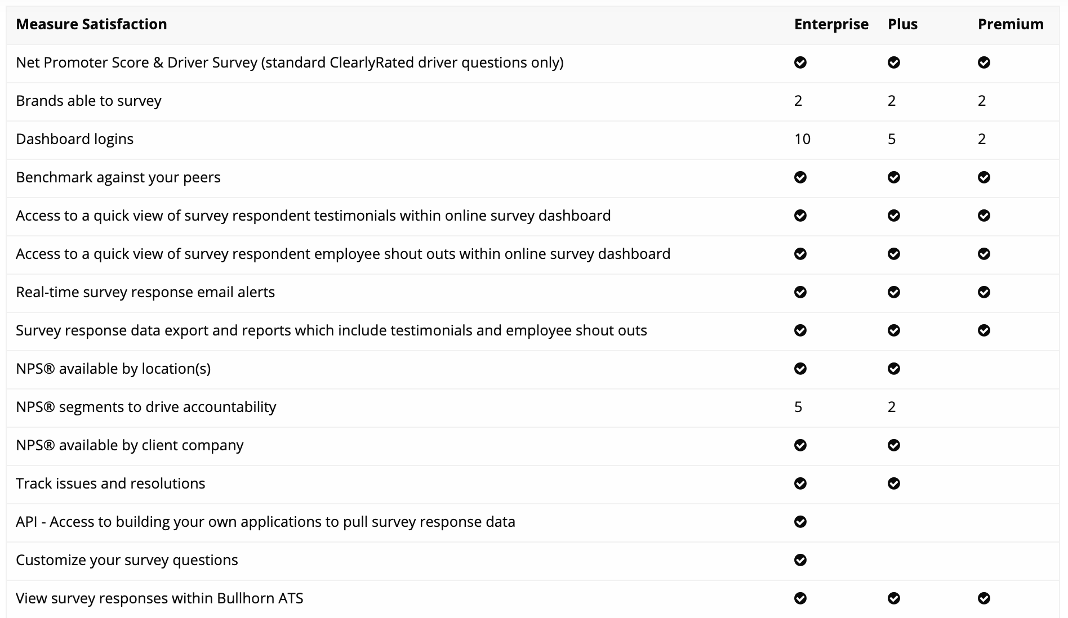This screenshot has width=1068, height=618.
Task: Click Enterprise checkmark for API access row
Action: [x=800, y=522]
